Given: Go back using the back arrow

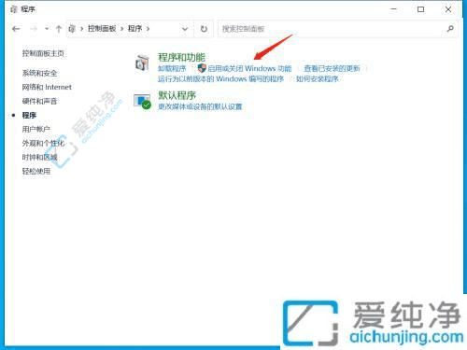Looking at the screenshot, I should (x=16, y=29).
